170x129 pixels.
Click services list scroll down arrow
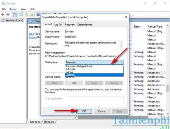click(168, 114)
